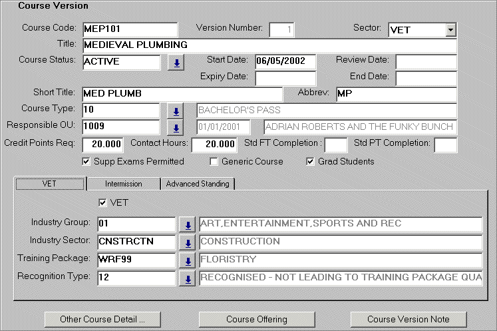Expand the Sector dropdown
Viewport: 497px width, 331px height.
point(450,30)
